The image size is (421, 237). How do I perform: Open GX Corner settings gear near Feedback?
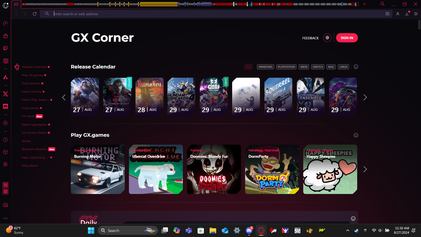click(x=327, y=38)
